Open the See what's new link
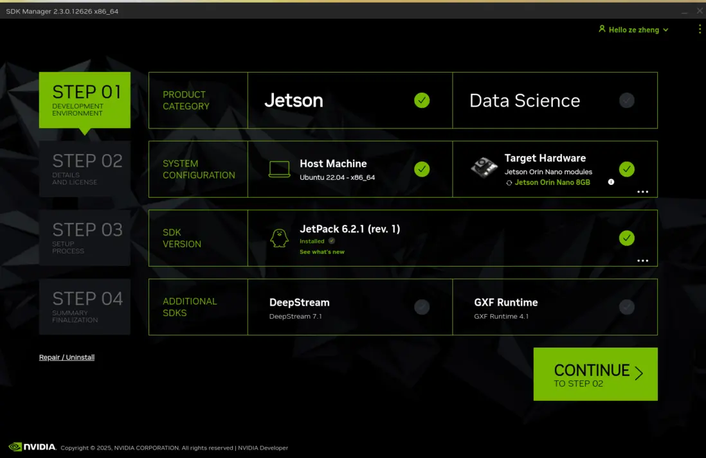The width and height of the screenshot is (706, 458). pyautogui.click(x=322, y=252)
